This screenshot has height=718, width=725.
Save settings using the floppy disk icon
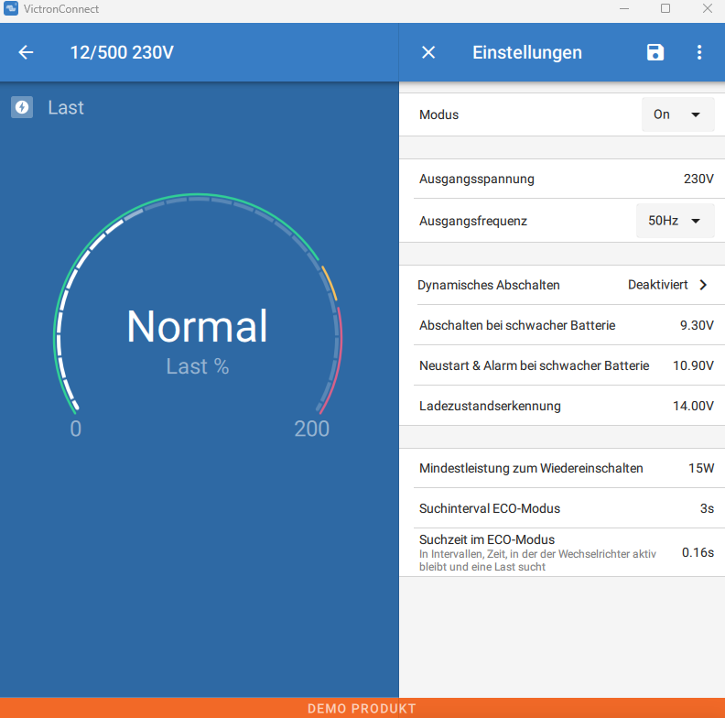pos(655,52)
